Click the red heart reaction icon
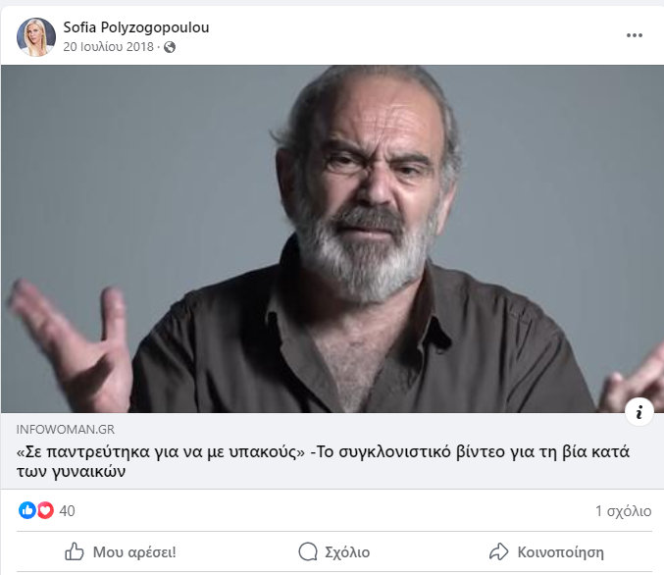This screenshot has width=664, height=575. [45, 510]
